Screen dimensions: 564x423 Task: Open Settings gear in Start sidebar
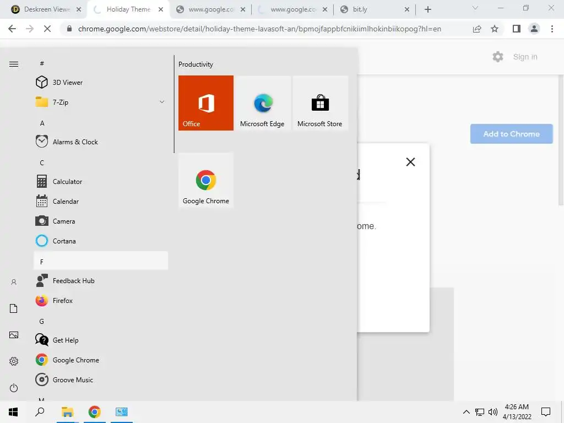click(14, 361)
